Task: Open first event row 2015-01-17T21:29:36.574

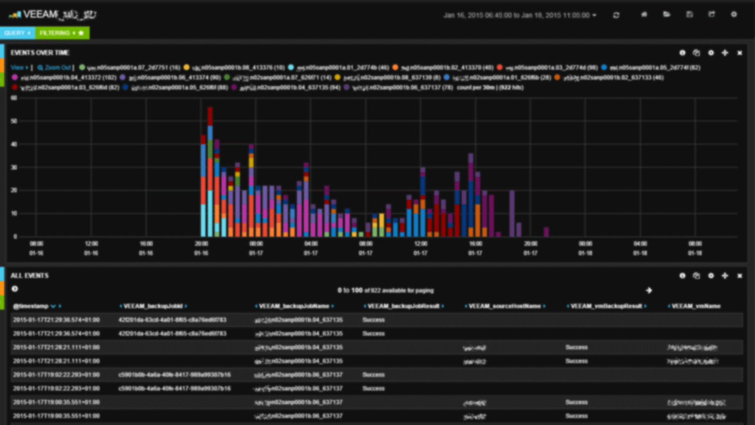Action: coord(377,320)
